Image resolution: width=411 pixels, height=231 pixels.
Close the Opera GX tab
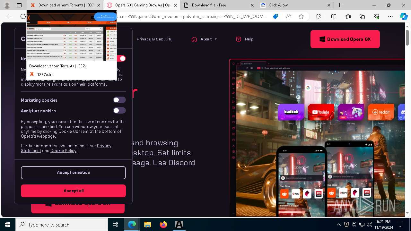coord(175,5)
